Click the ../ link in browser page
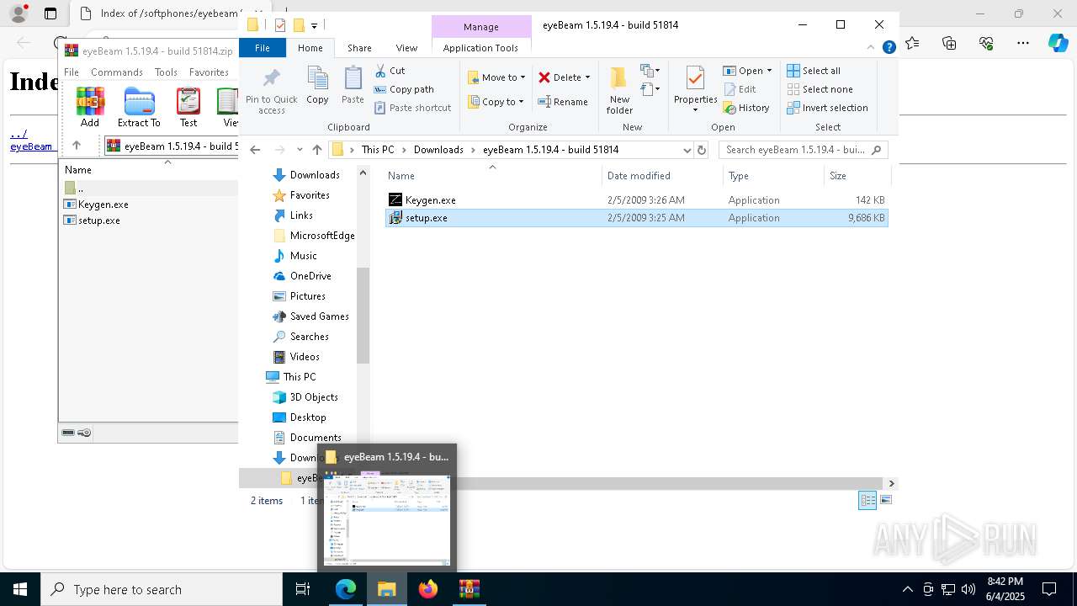 (x=19, y=133)
